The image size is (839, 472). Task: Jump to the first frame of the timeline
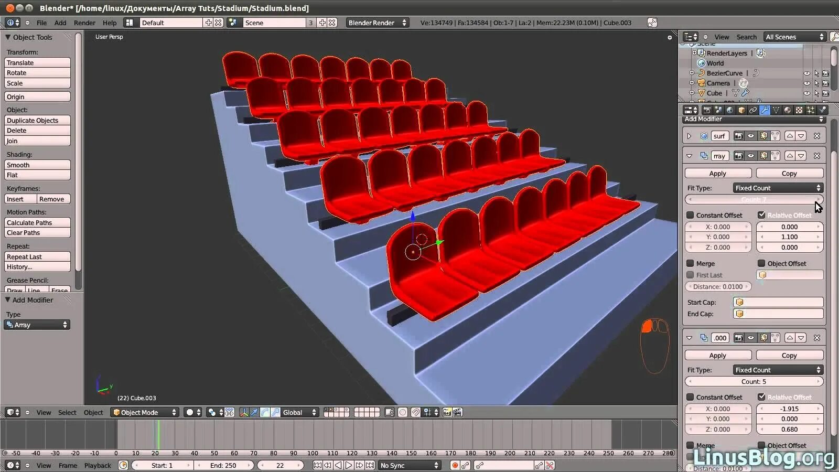(317, 465)
